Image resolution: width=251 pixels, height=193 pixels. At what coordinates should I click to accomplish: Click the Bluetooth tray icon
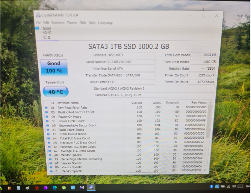point(212,187)
